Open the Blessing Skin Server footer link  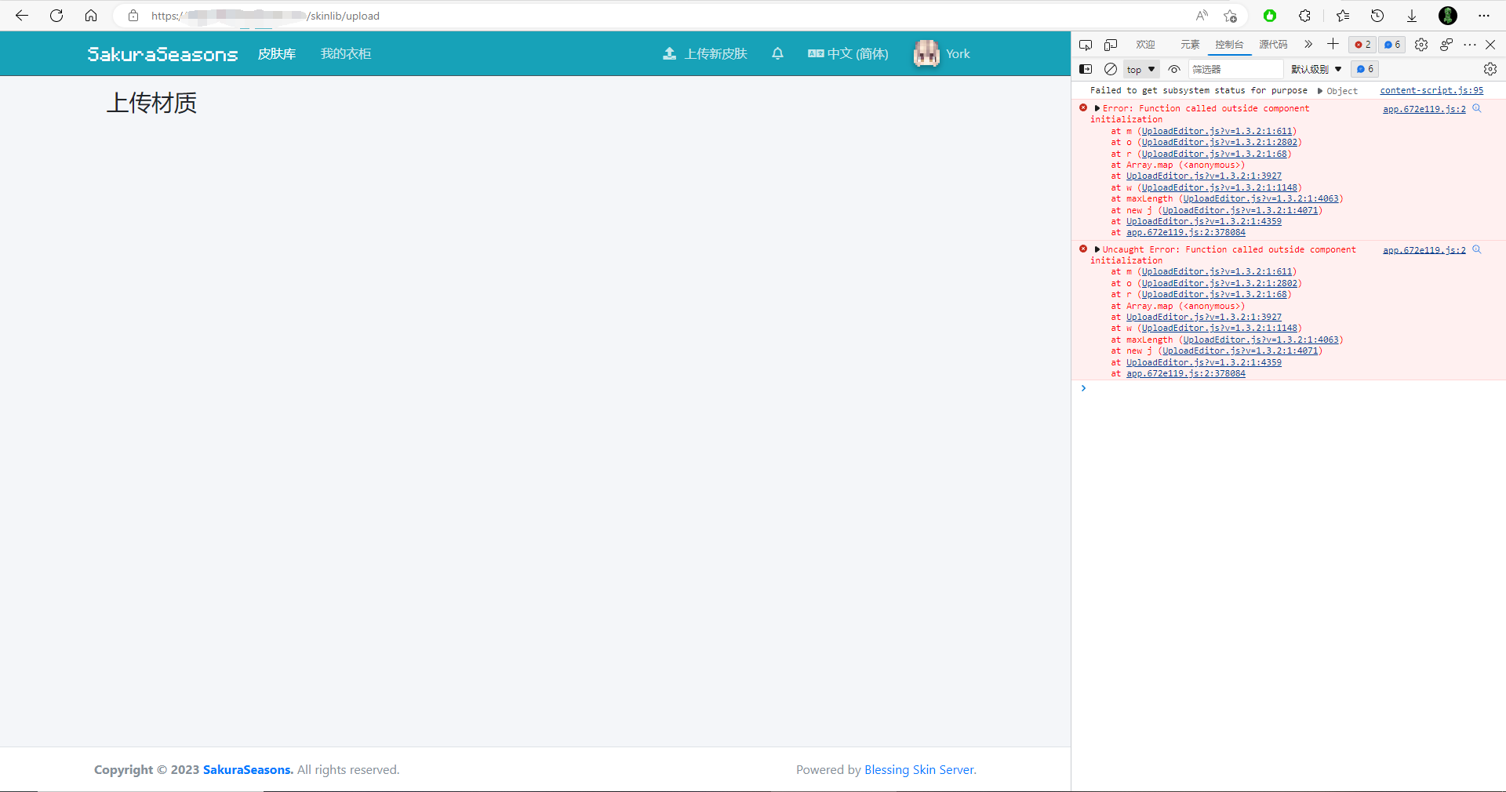pyautogui.click(x=919, y=770)
